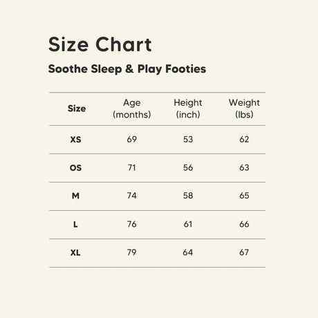
Task: Select weight value 63 in OS row
Action: pos(244,167)
